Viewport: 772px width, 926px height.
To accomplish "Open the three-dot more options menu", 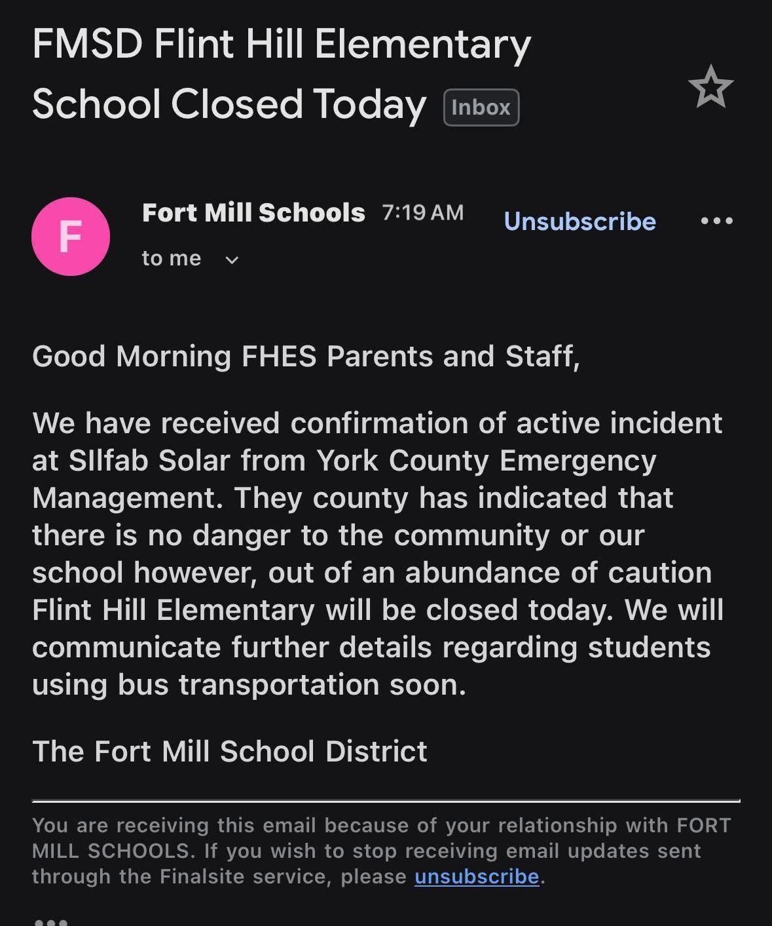I will 716,221.
